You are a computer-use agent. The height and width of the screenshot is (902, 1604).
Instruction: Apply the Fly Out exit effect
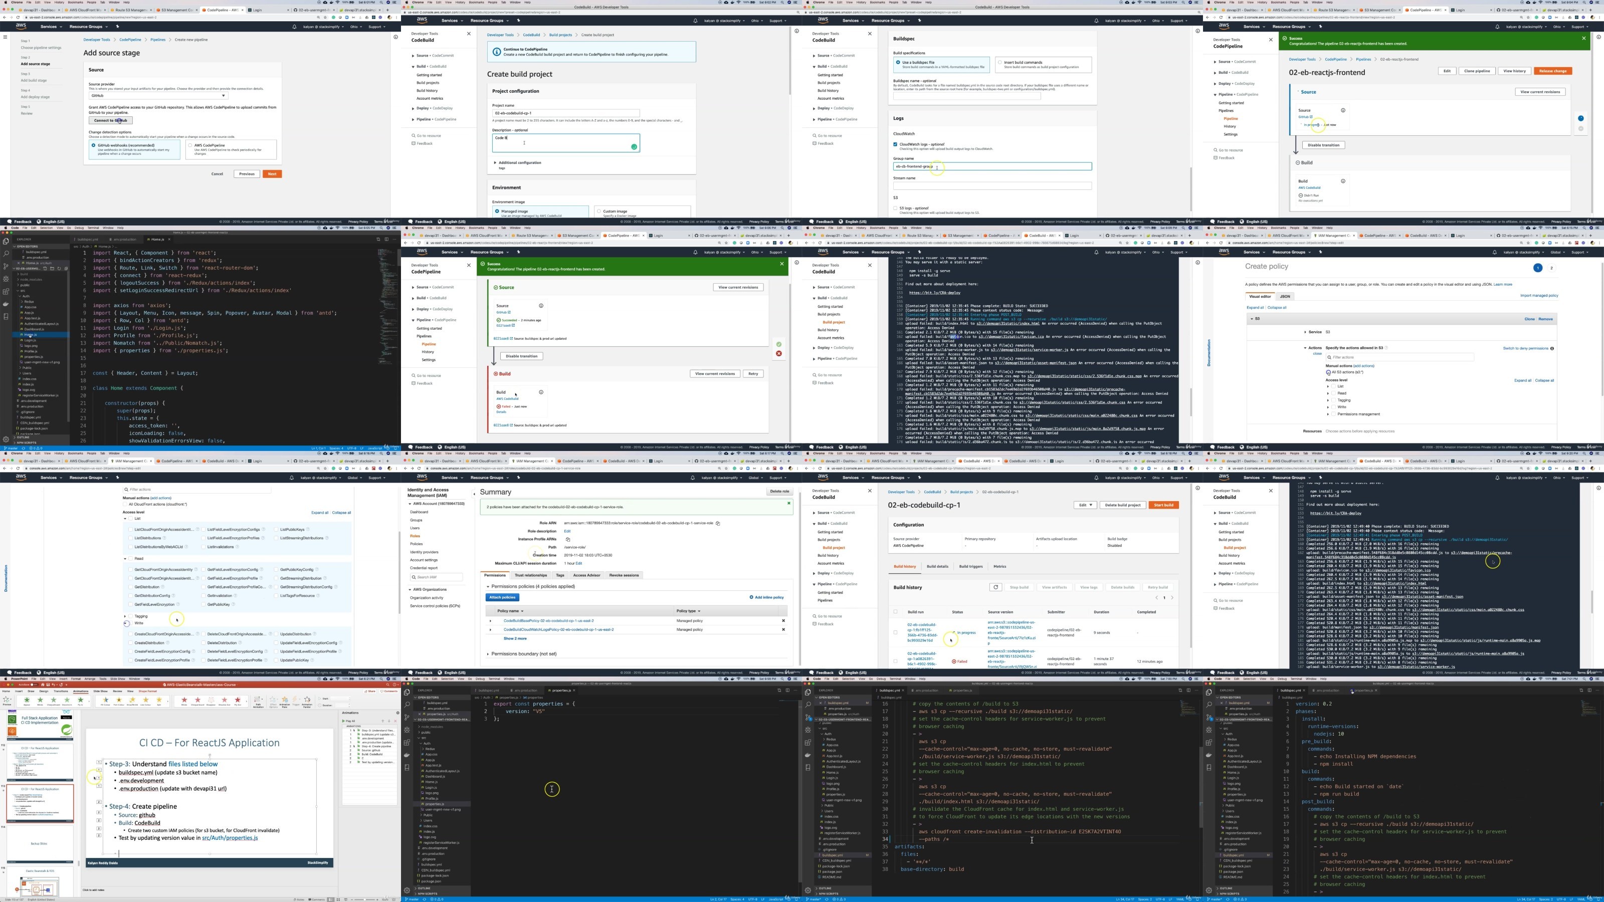[238, 701]
